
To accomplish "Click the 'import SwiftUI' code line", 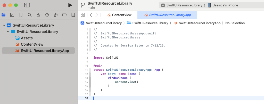I will click(x=106, y=58).
